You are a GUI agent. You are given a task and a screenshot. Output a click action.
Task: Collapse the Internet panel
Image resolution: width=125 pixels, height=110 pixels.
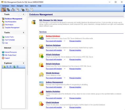(x=23, y=48)
